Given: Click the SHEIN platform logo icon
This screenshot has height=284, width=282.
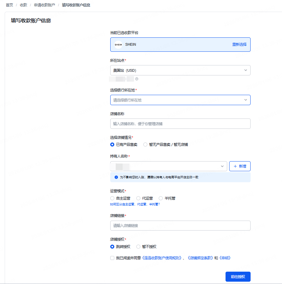Looking at the screenshot, I should click(118, 44).
